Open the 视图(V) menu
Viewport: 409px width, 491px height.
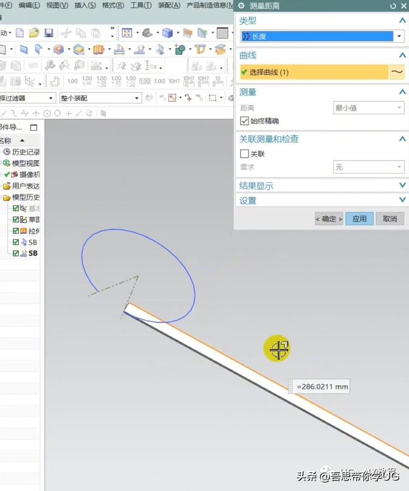(x=57, y=5)
